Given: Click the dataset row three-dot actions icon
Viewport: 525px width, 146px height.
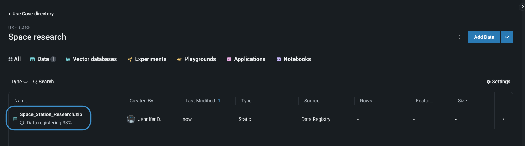Looking at the screenshot, I should (x=504, y=120).
